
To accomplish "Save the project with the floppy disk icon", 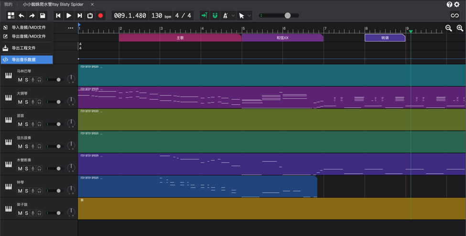I will (43, 16).
